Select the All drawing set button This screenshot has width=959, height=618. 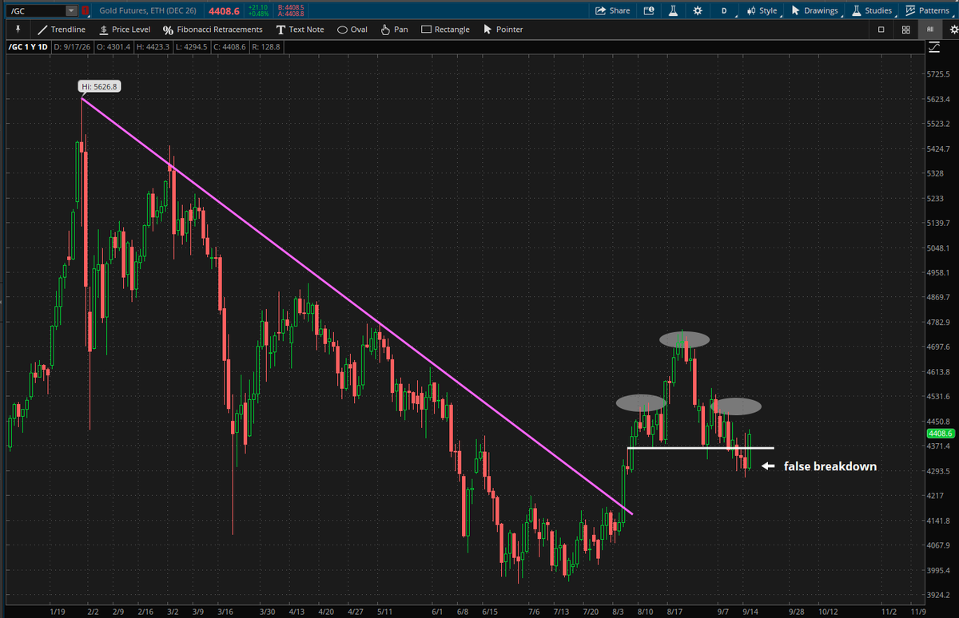click(929, 30)
